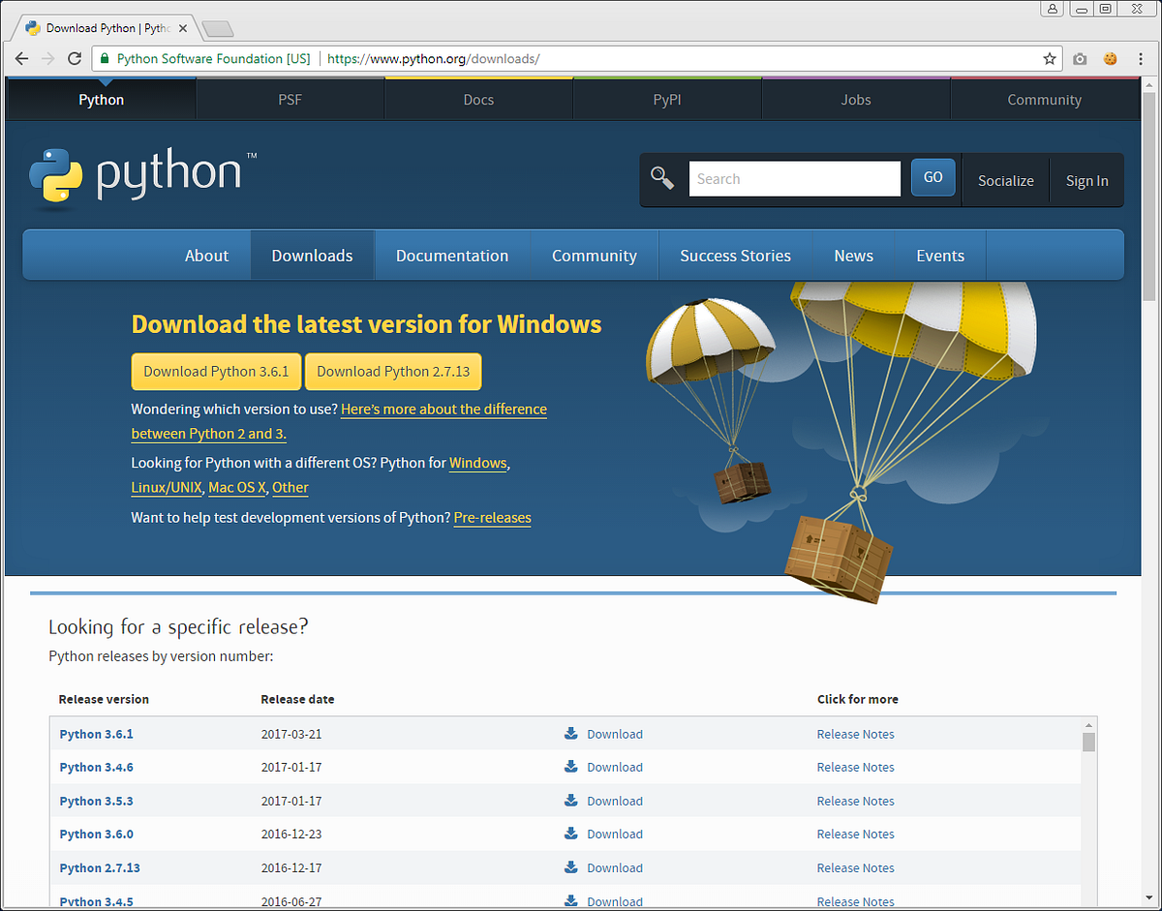Image resolution: width=1162 pixels, height=911 pixels.
Task: Click the Download Python 3.6.1 button
Action: tap(216, 371)
